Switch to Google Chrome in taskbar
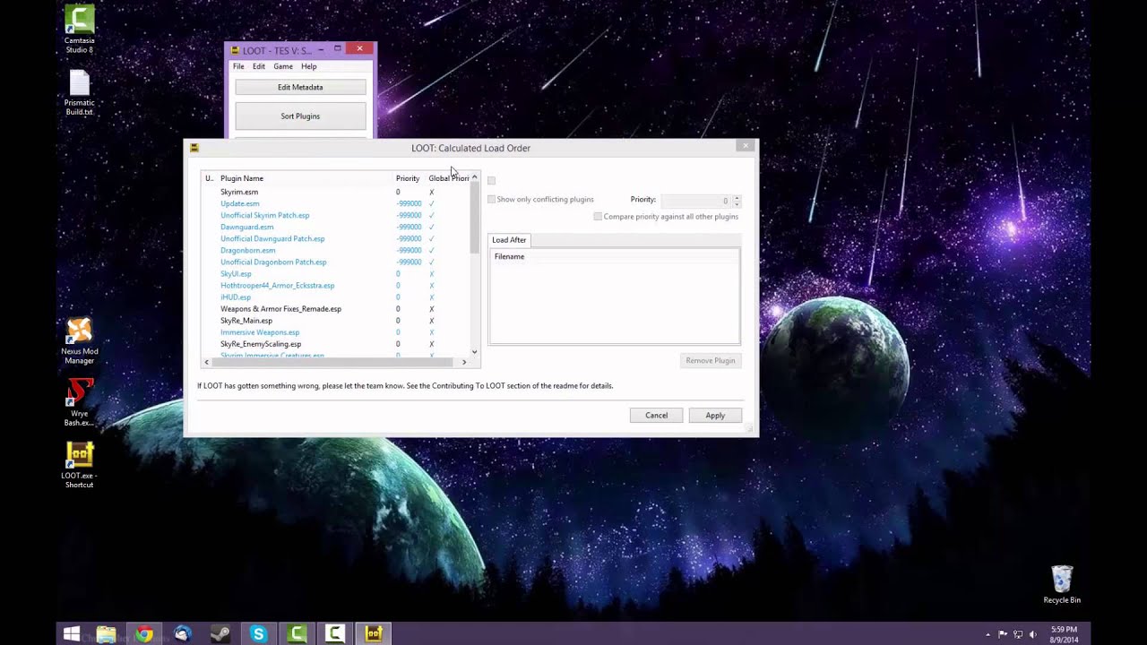Viewport: 1147px width, 645px height. click(x=144, y=634)
